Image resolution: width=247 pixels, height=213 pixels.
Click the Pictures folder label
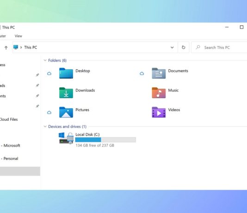point(82,110)
